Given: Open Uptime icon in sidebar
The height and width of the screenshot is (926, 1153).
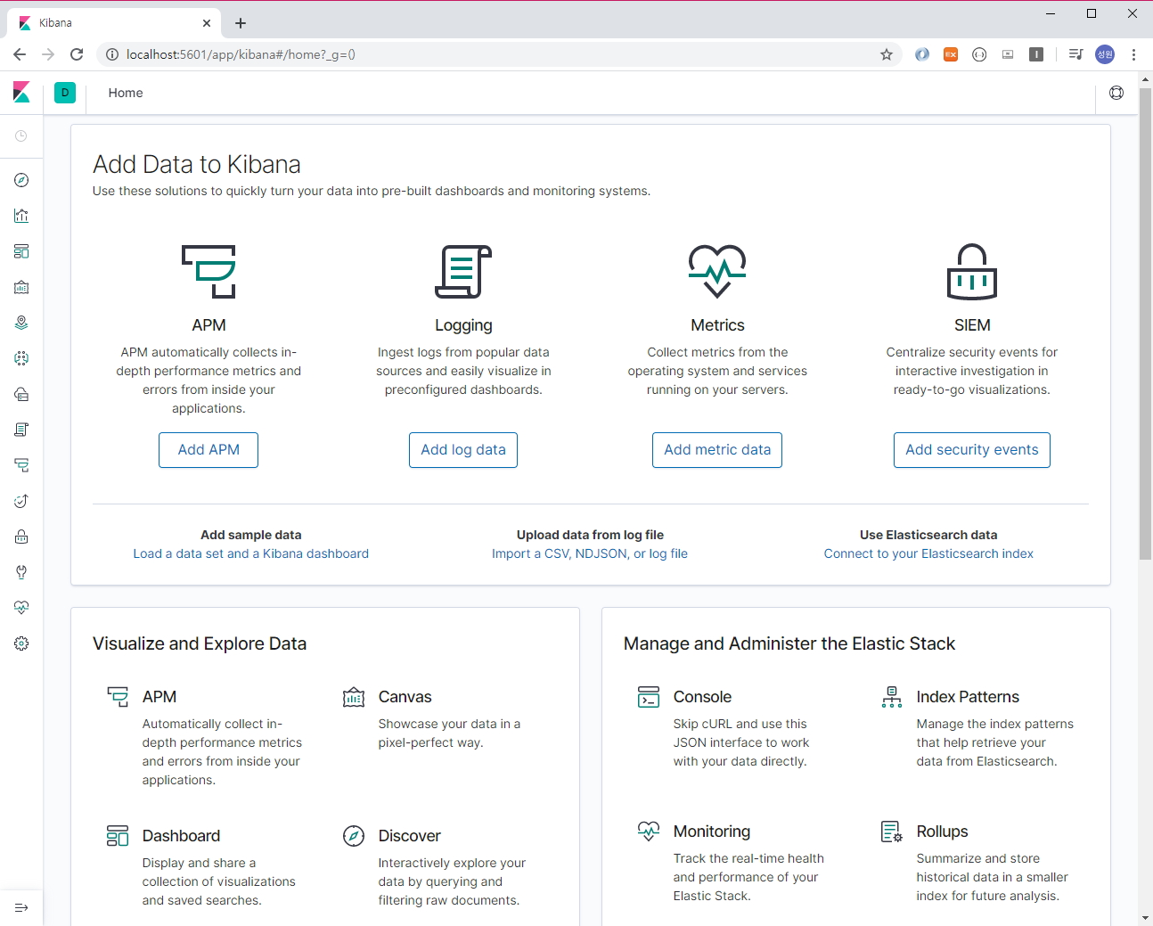Looking at the screenshot, I should pos(21,501).
